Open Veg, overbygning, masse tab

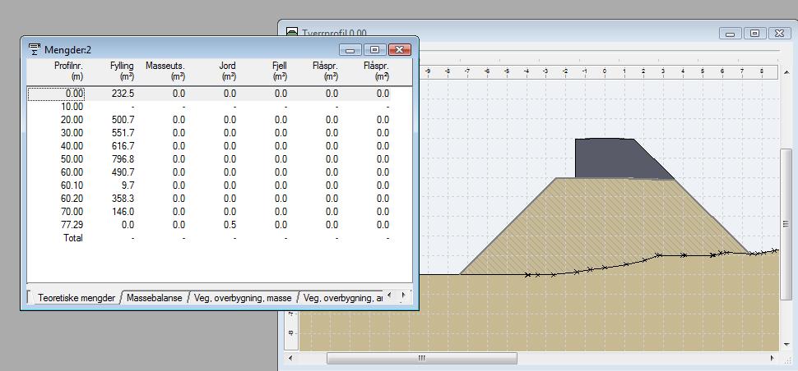(243, 298)
